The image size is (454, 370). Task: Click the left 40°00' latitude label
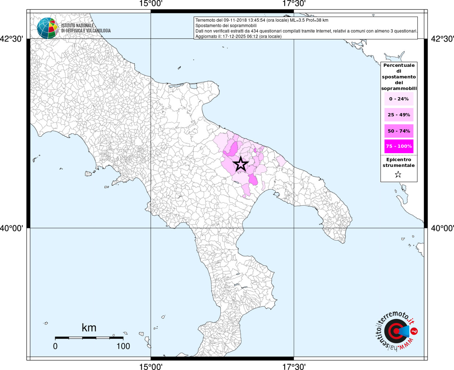(12, 228)
